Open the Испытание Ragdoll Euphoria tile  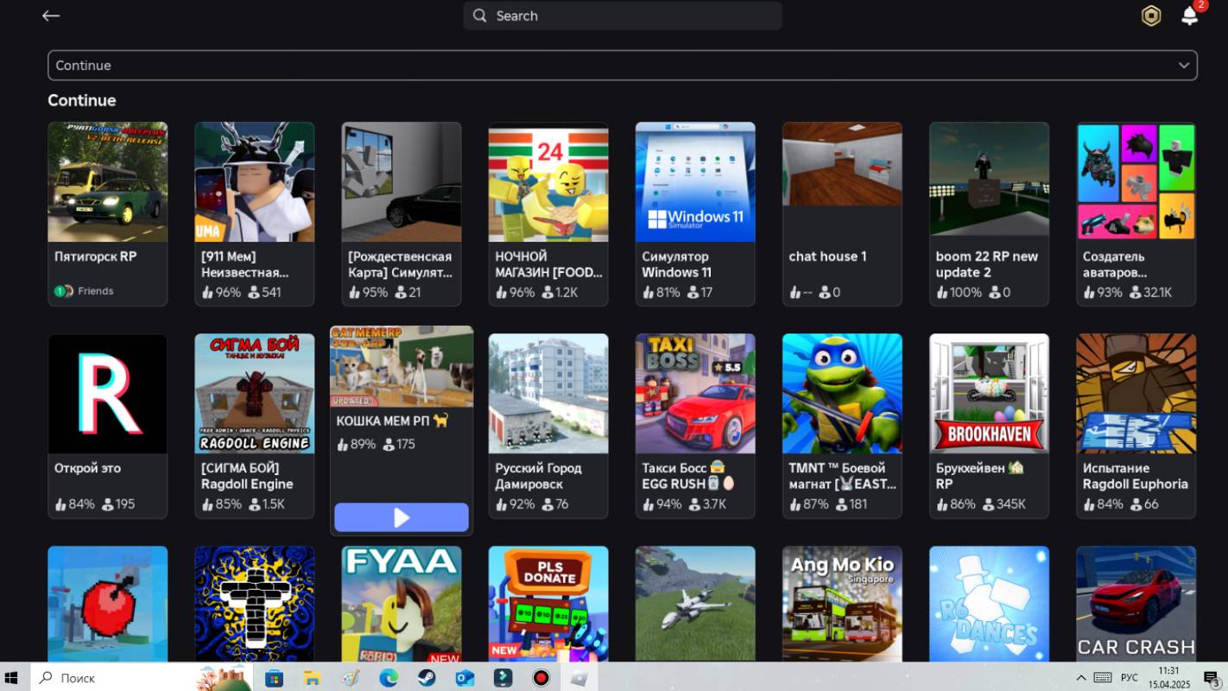1136,426
